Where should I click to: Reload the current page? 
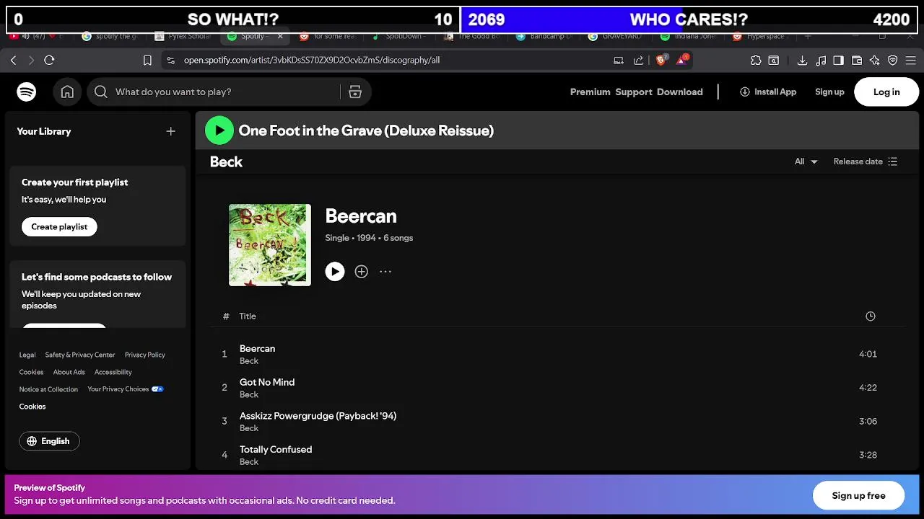[x=49, y=61]
